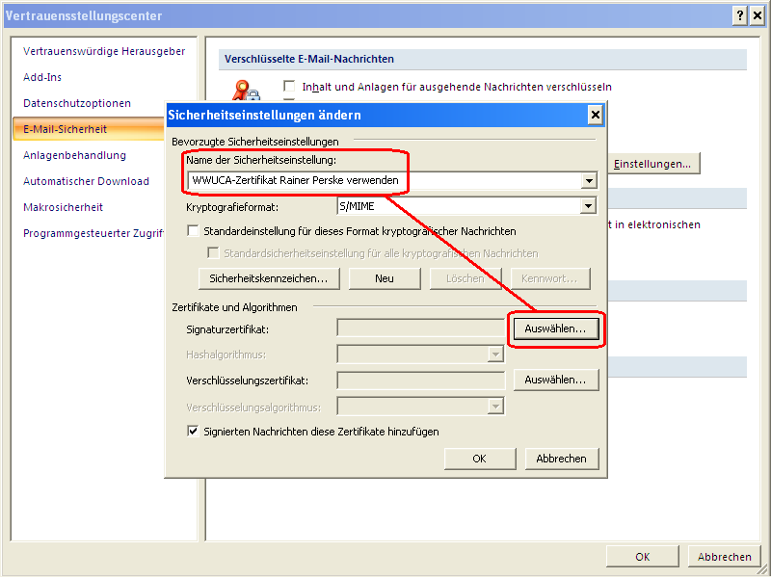
Task: Close the Sicherheitseinstellungen ändern dialog
Action: point(595,114)
